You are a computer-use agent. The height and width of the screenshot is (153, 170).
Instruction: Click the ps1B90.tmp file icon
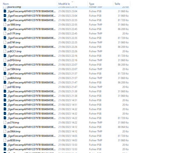pos(5,25)
